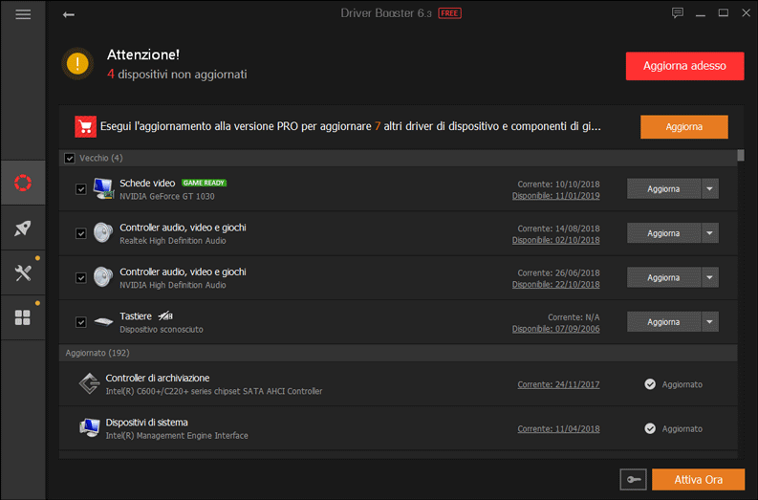The width and height of the screenshot is (758, 500).
Task: Open the feedback chat icon
Action: [x=678, y=13]
